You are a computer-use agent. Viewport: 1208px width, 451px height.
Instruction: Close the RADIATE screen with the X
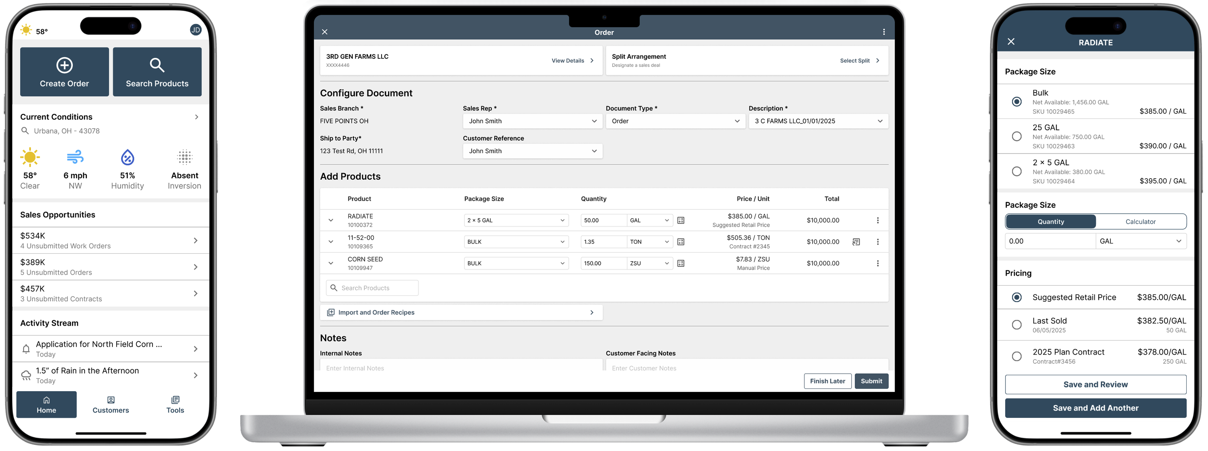pyautogui.click(x=1011, y=42)
